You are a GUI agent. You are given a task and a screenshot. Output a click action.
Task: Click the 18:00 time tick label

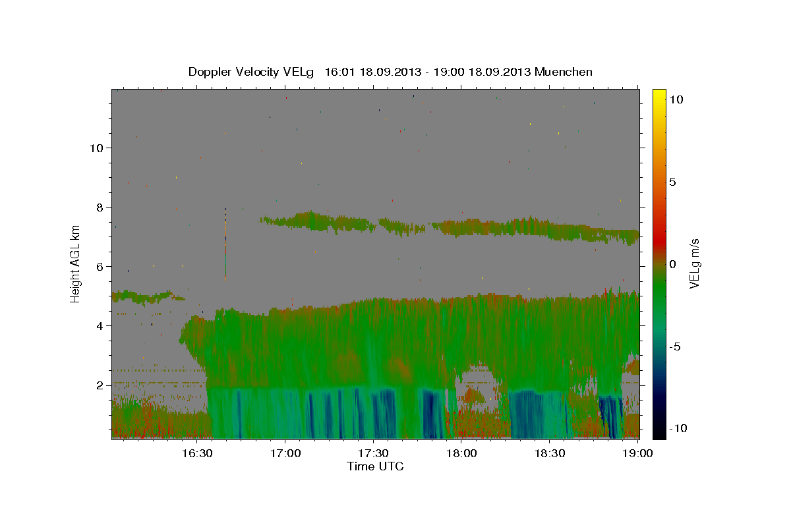pyautogui.click(x=461, y=453)
